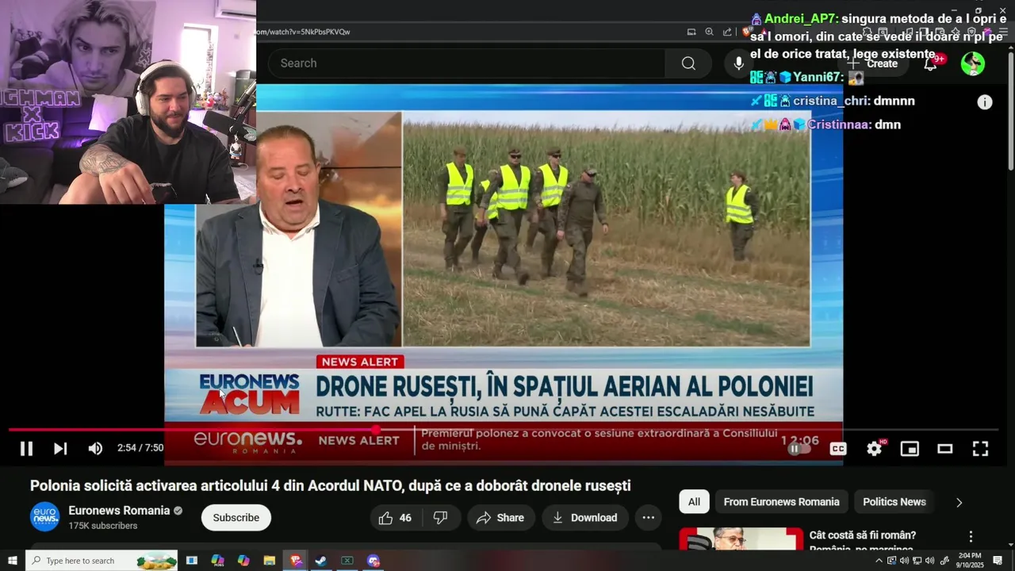Click the YouTube search magnifier button
Viewport: 1015px width, 571px height.
click(x=688, y=63)
